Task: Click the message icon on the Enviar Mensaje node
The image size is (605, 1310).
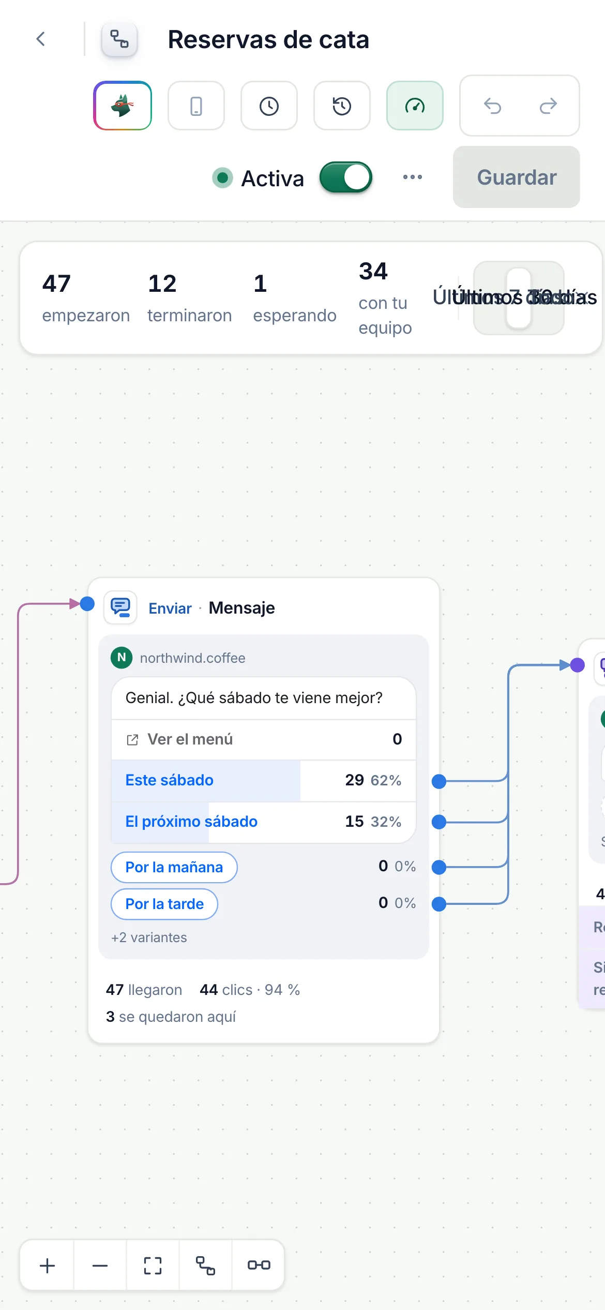Action: pos(120,607)
